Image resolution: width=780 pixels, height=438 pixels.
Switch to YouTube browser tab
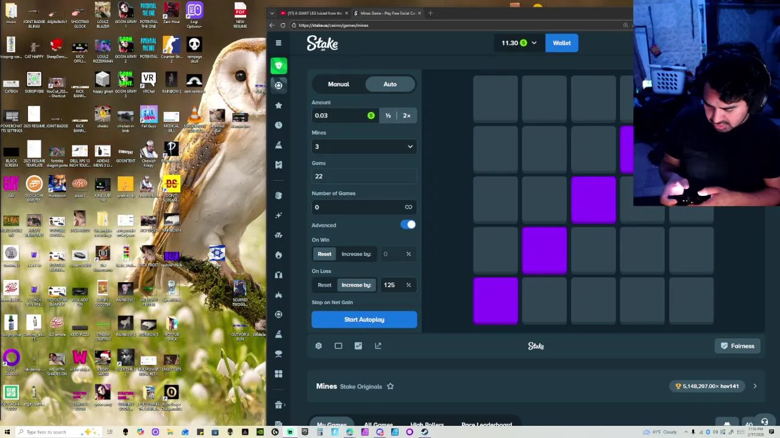[314, 13]
